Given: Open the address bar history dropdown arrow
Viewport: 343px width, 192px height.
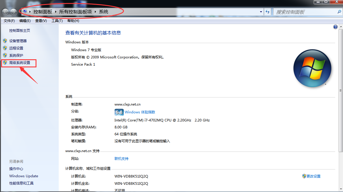Looking at the screenshot, I should 261,12.
